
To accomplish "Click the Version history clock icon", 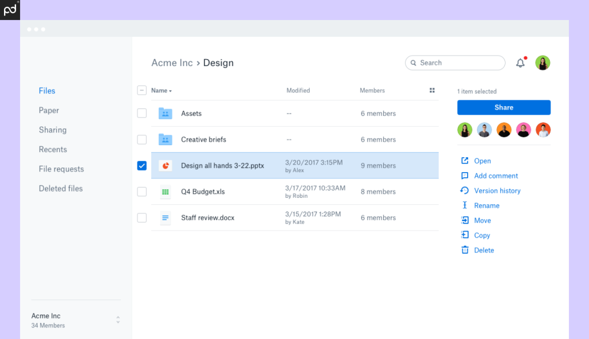I will click(465, 190).
